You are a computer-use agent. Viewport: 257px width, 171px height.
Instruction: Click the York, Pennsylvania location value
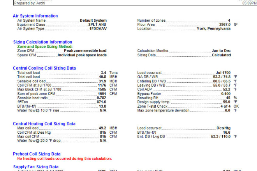(x=213, y=29)
